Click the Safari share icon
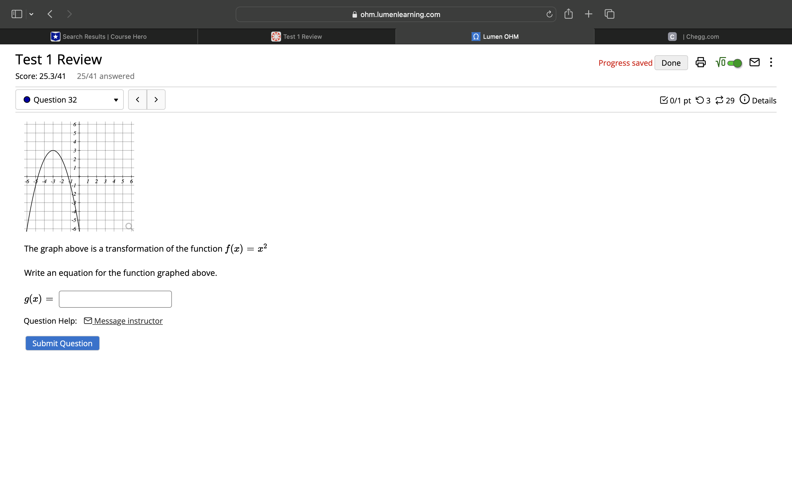The width and height of the screenshot is (792, 495). click(x=568, y=14)
